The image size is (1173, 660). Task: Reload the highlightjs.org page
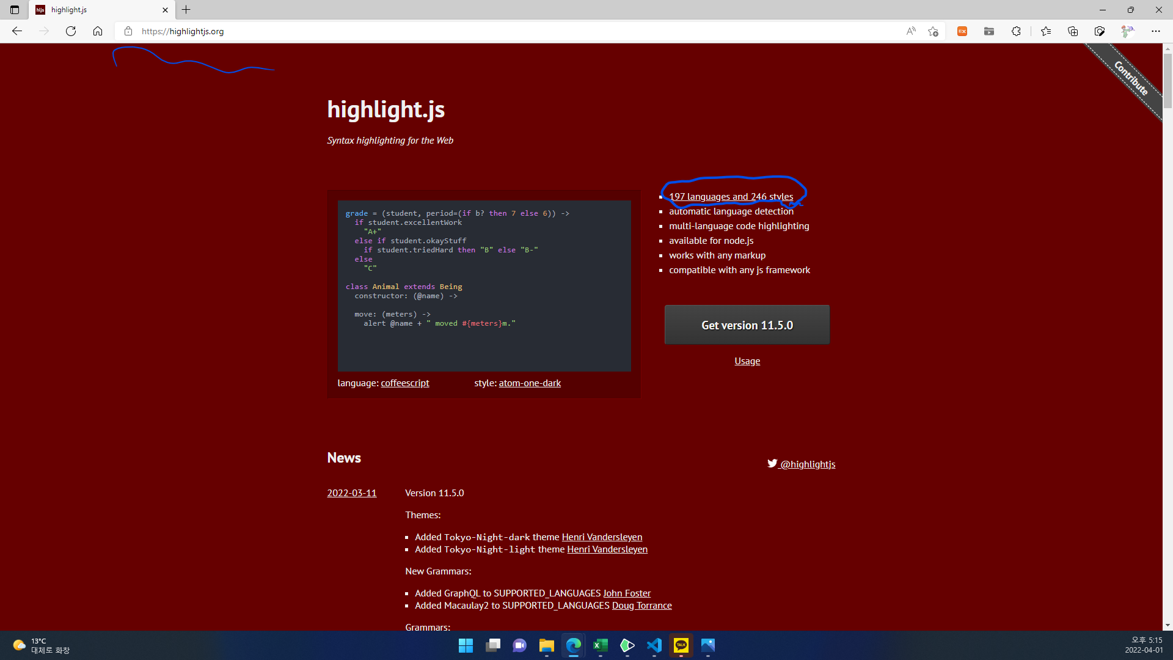point(71,31)
